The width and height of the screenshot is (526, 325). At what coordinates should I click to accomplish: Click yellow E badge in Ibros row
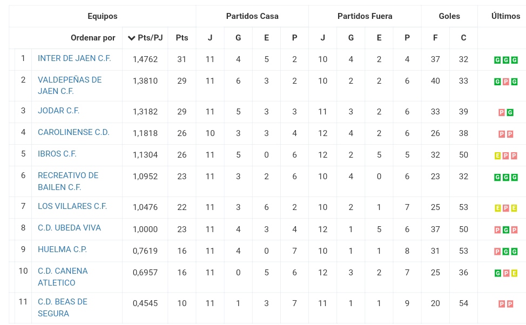pos(497,156)
